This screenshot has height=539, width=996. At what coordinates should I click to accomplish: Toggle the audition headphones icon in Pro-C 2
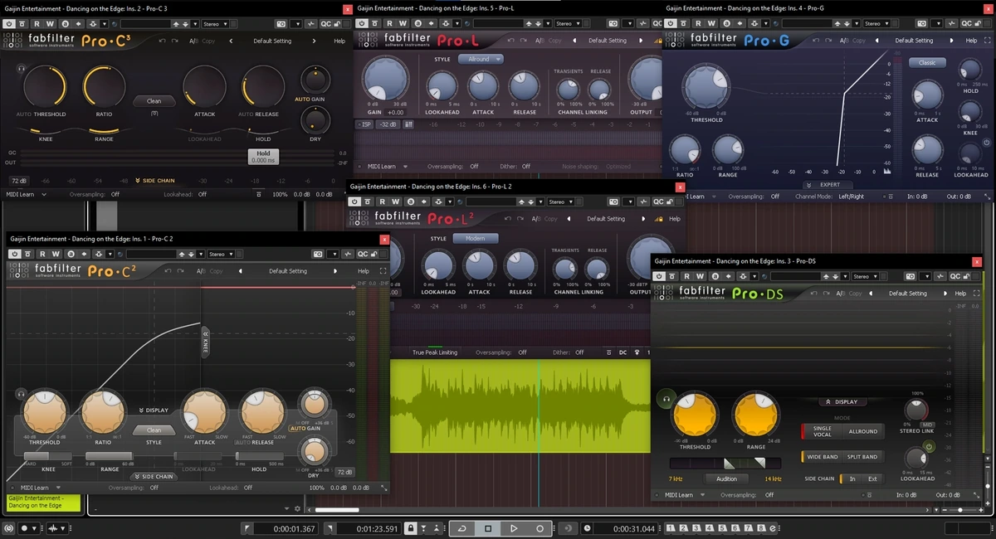coord(20,395)
